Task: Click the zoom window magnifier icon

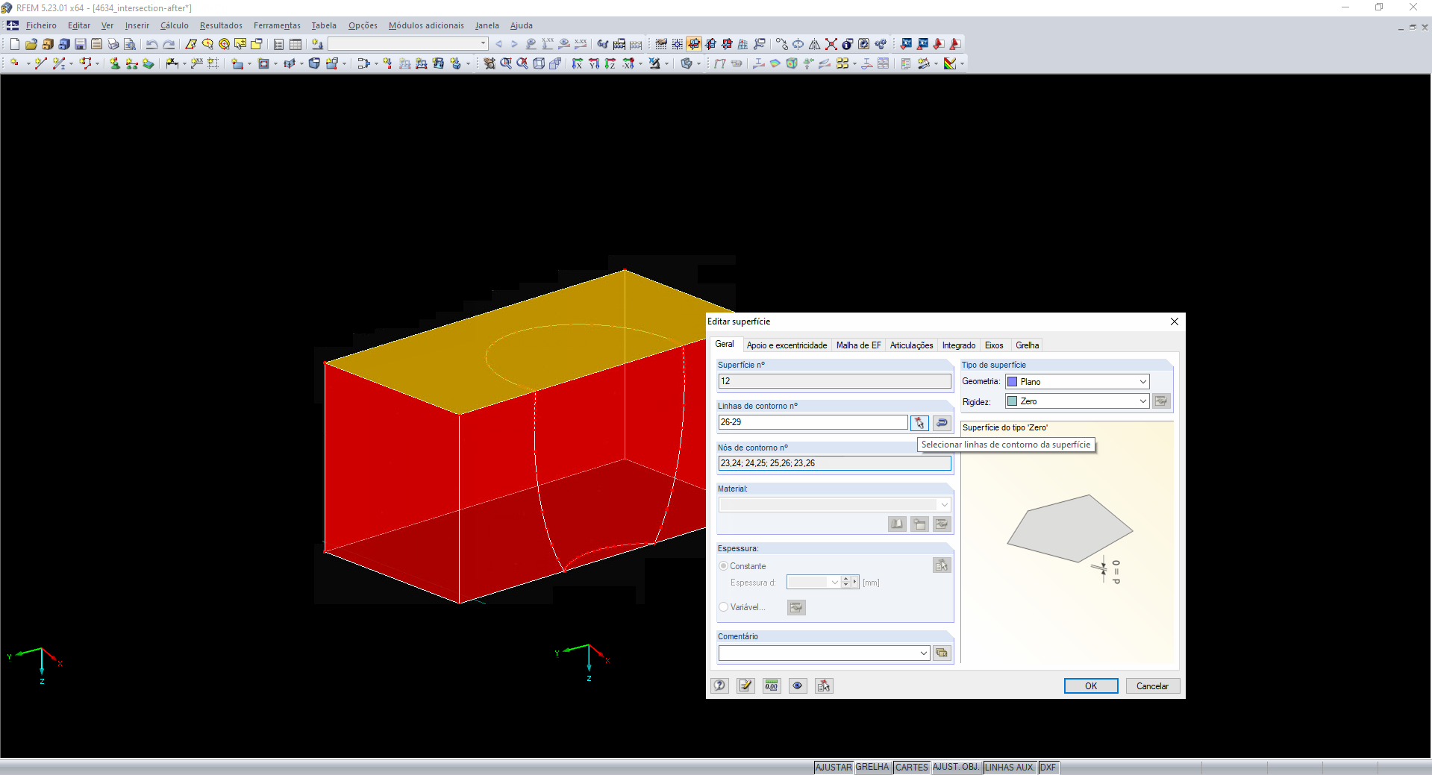Action: tap(505, 63)
